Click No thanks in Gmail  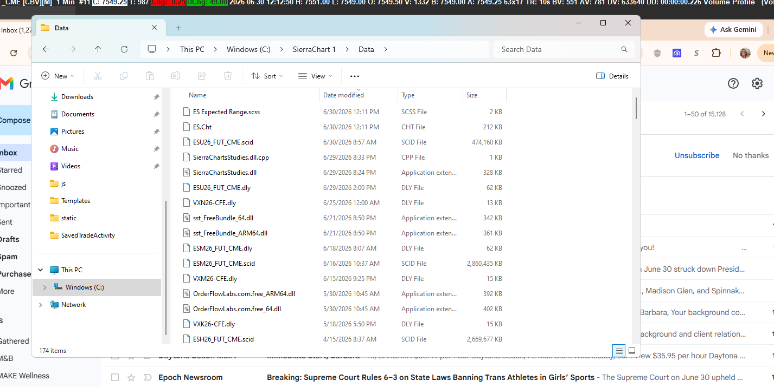tap(751, 155)
